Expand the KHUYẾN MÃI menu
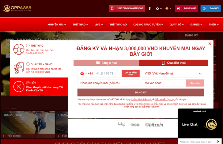The image size is (223, 144). (57, 25)
